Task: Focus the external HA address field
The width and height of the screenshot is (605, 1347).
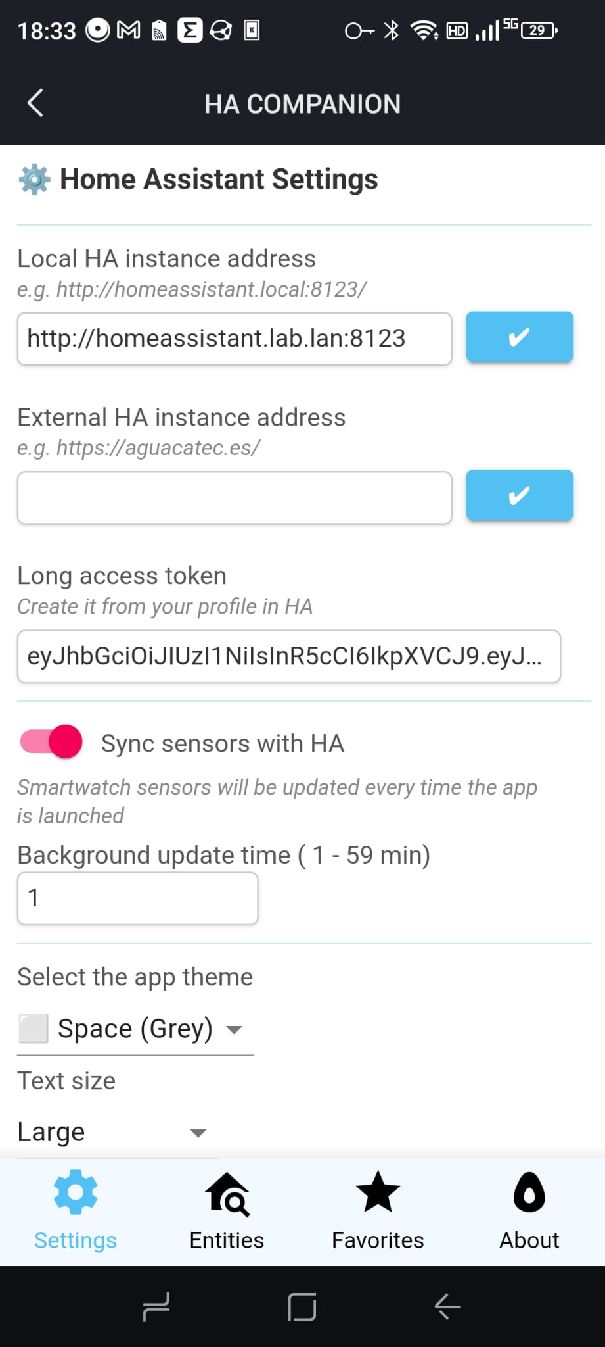Action: 235,498
